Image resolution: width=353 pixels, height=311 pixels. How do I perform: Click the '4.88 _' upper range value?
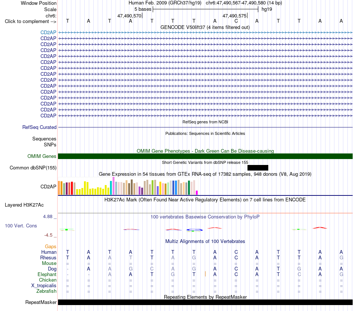coord(50,217)
